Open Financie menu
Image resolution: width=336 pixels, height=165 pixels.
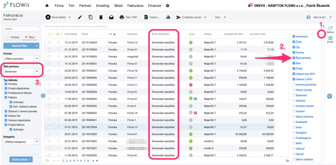tap(154, 6)
